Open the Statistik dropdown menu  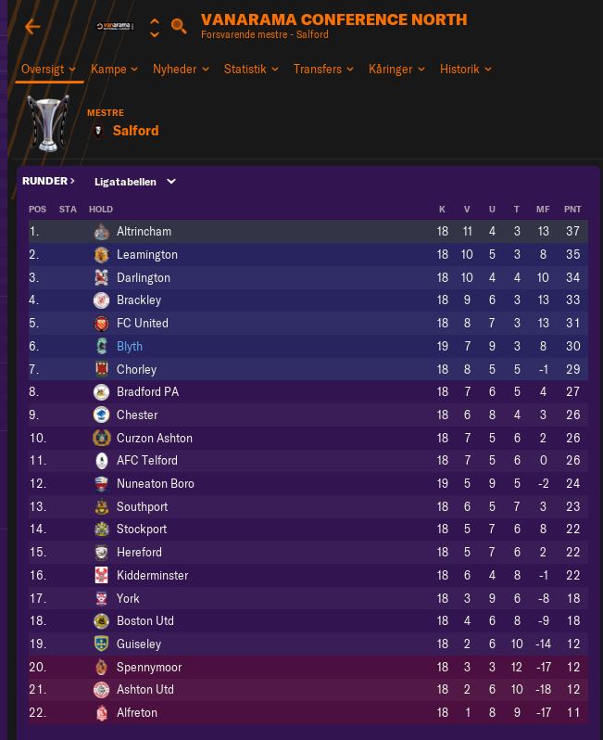[251, 69]
